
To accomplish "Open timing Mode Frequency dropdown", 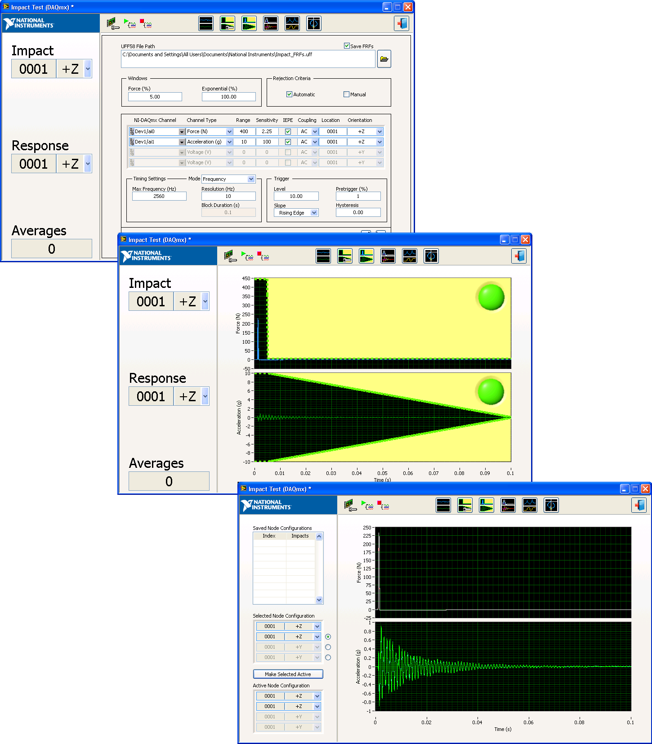I will click(x=251, y=179).
